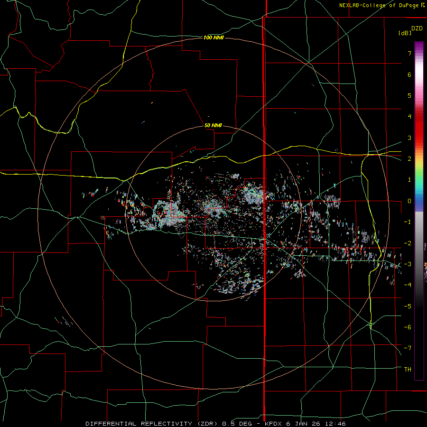Click the 0 label on the dB scale
This screenshot has width=427, height=427.
[409, 201]
